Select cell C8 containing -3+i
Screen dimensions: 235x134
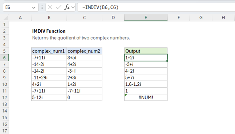coord(84,71)
